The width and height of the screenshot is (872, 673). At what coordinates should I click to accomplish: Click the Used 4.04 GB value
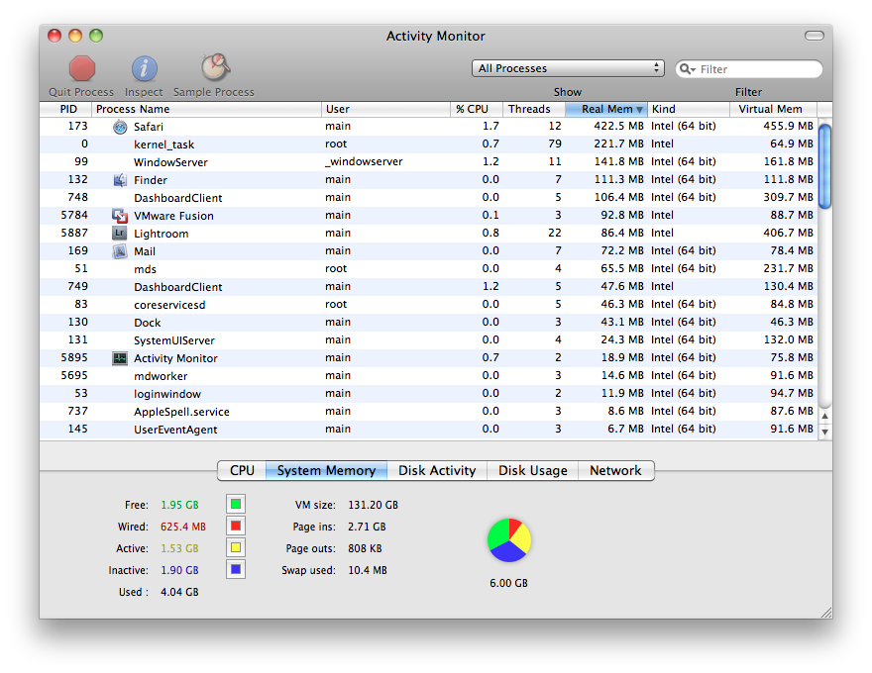tap(179, 592)
